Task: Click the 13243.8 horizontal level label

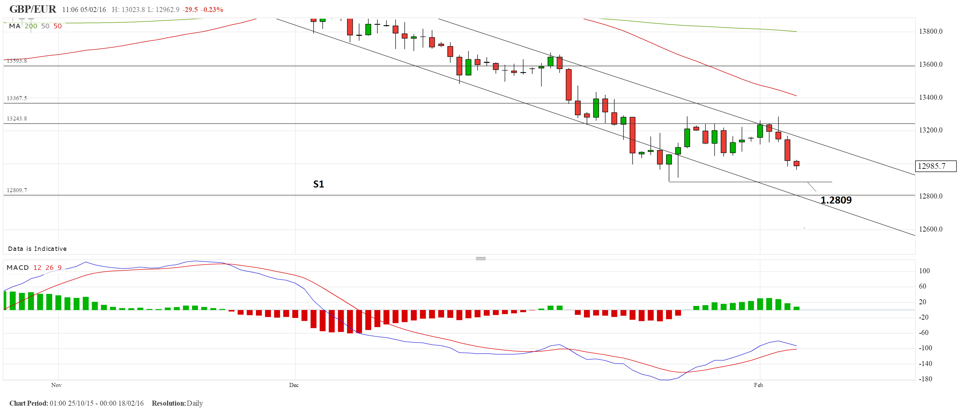Action: click(x=17, y=119)
